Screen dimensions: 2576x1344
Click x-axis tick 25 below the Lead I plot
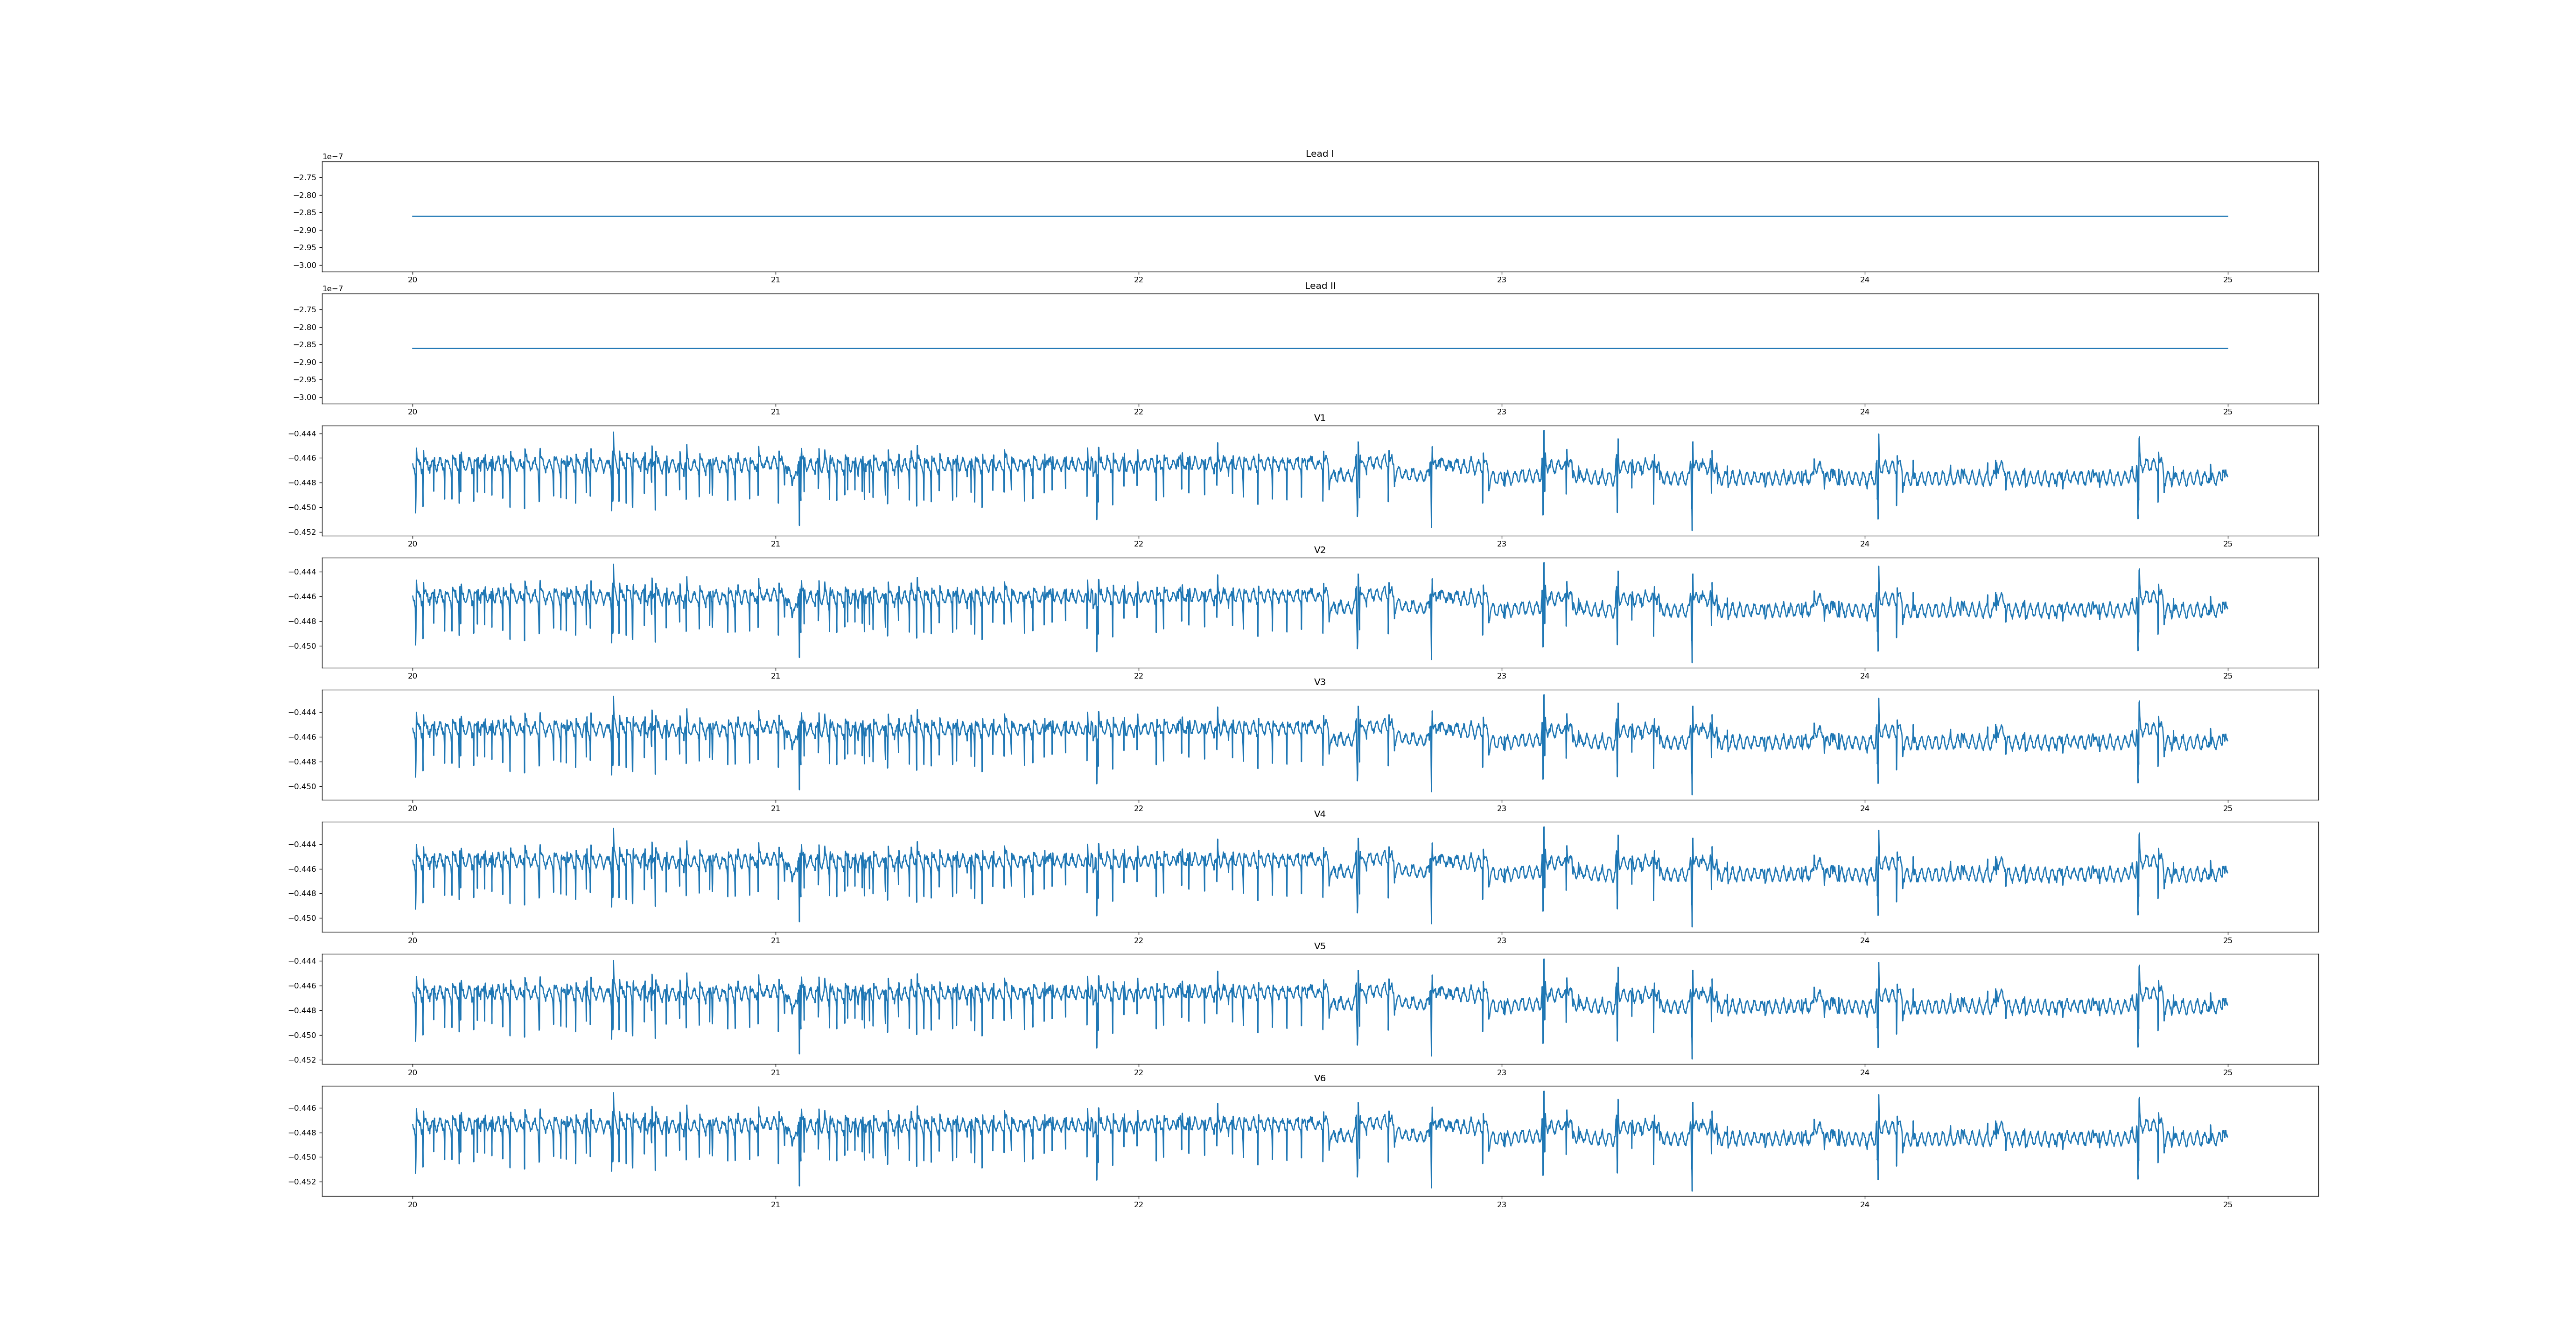pyautogui.click(x=2227, y=280)
